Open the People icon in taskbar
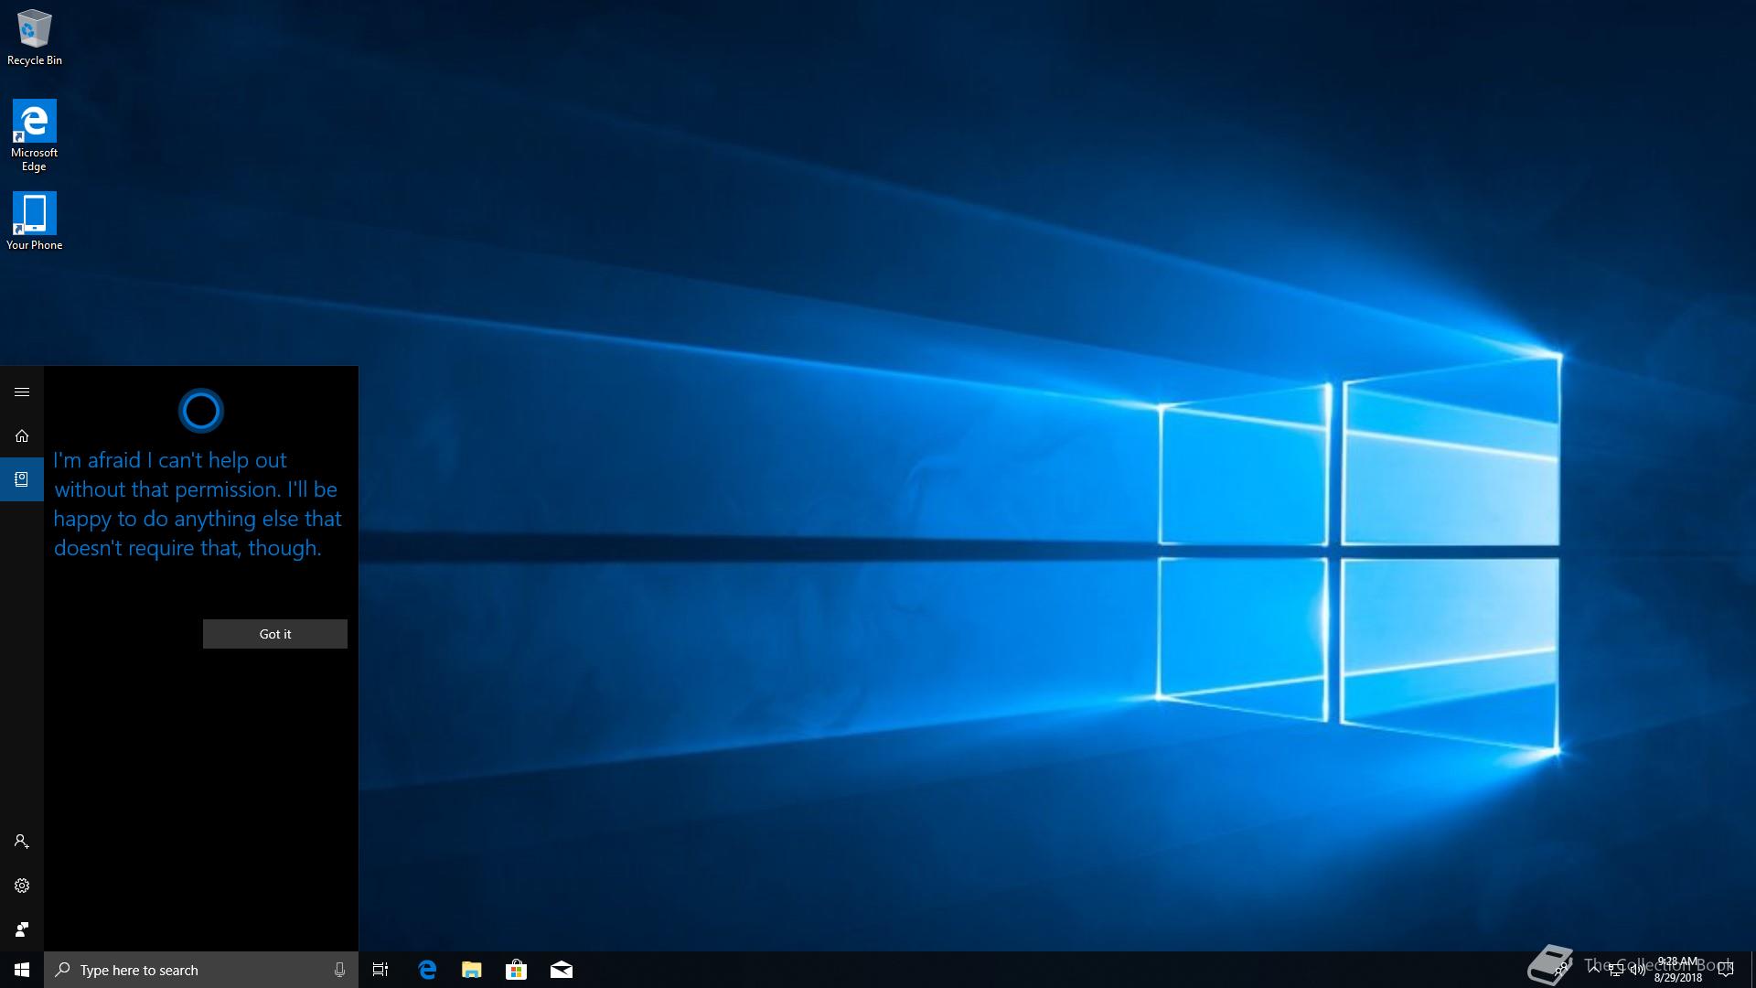 click(1563, 970)
